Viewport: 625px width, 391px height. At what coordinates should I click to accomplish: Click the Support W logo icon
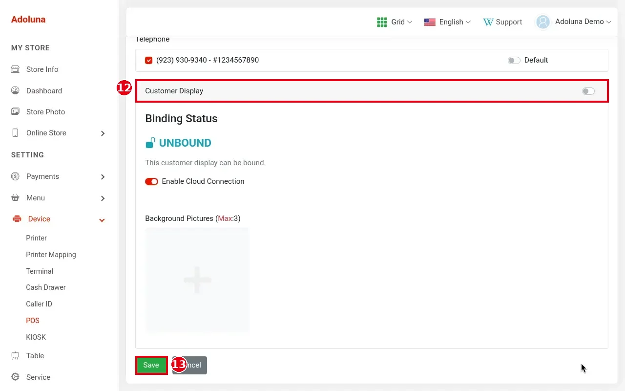tap(488, 22)
